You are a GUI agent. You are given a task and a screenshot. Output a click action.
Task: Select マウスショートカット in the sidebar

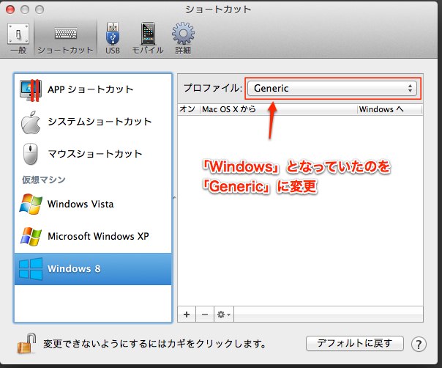93,154
